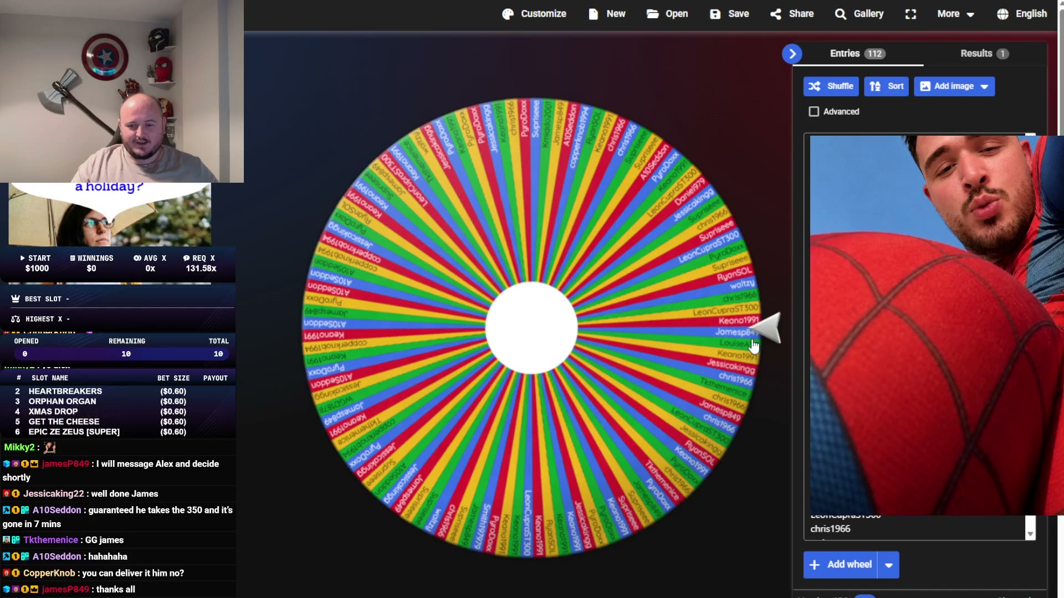Click the Open folder button
Viewport: 1064px width, 598px height.
point(667,14)
